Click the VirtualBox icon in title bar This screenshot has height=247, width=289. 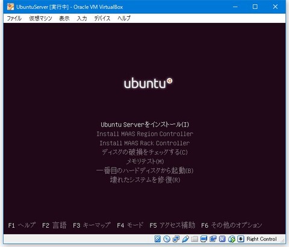pyautogui.click(x=10, y=7)
